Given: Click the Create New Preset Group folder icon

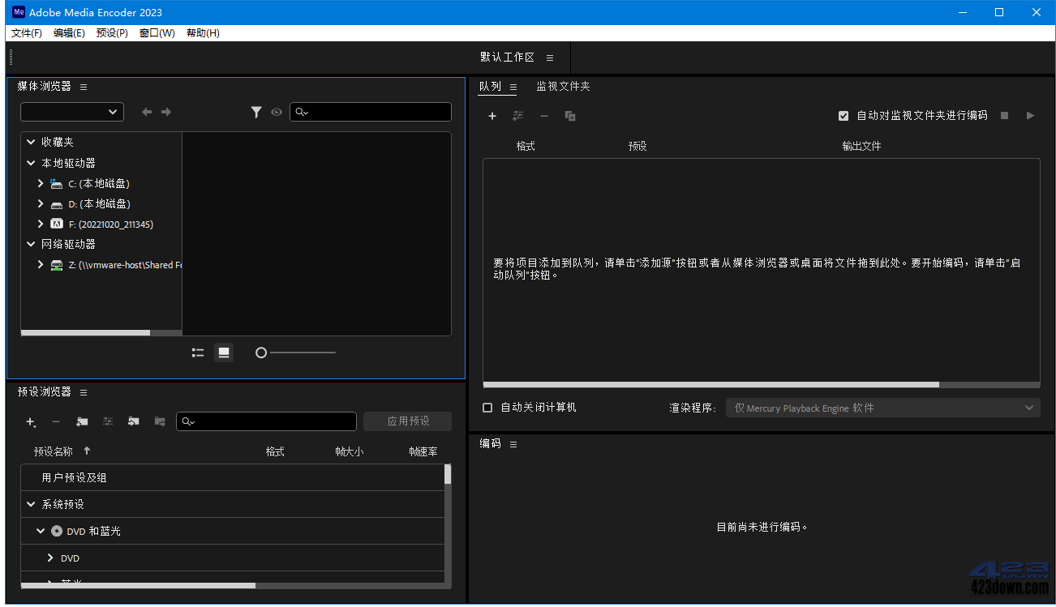Looking at the screenshot, I should [x=81, y=421].
